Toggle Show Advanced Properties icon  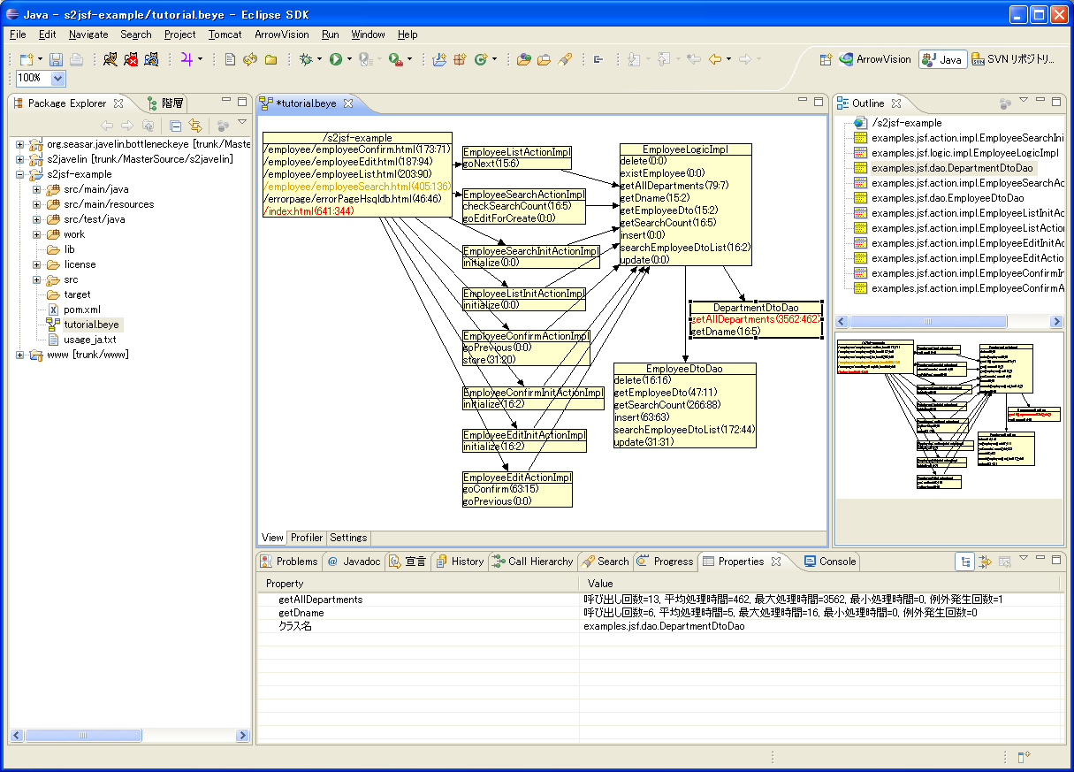[x=985, y=562]
